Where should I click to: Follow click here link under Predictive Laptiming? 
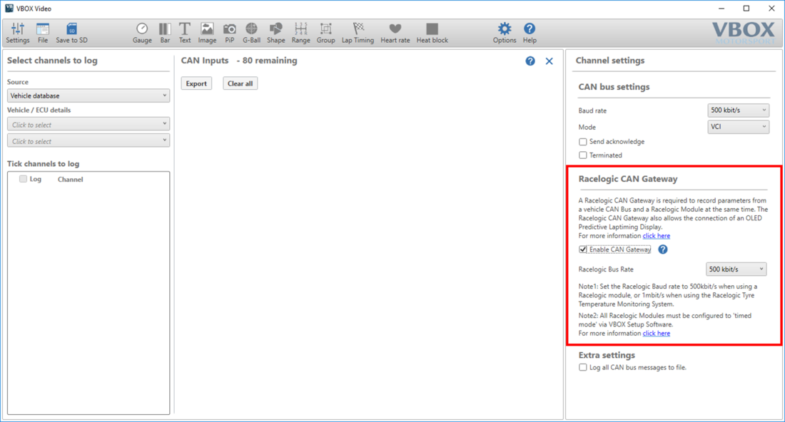[657, 235]
